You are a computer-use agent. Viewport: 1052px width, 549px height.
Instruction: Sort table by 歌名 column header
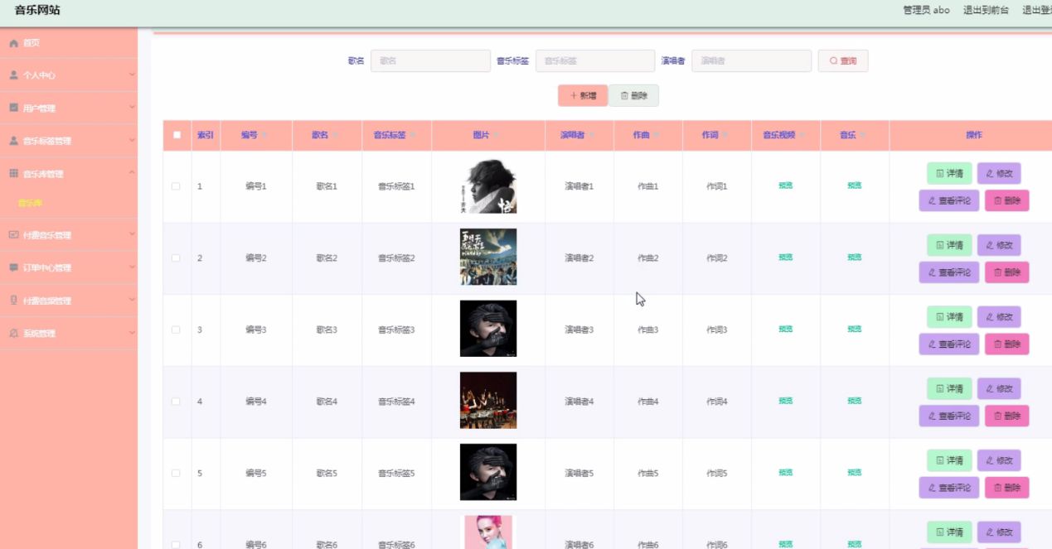click(x=327, y=135)
